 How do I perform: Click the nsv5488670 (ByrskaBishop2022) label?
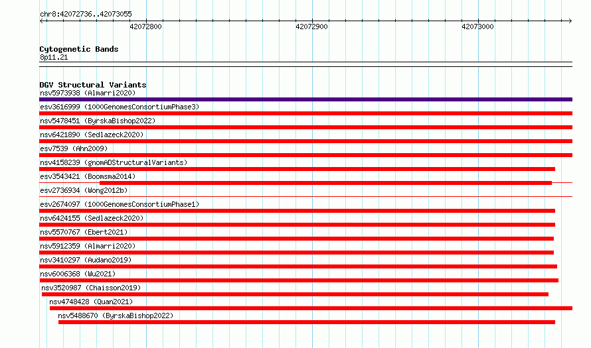click(116, 316)
